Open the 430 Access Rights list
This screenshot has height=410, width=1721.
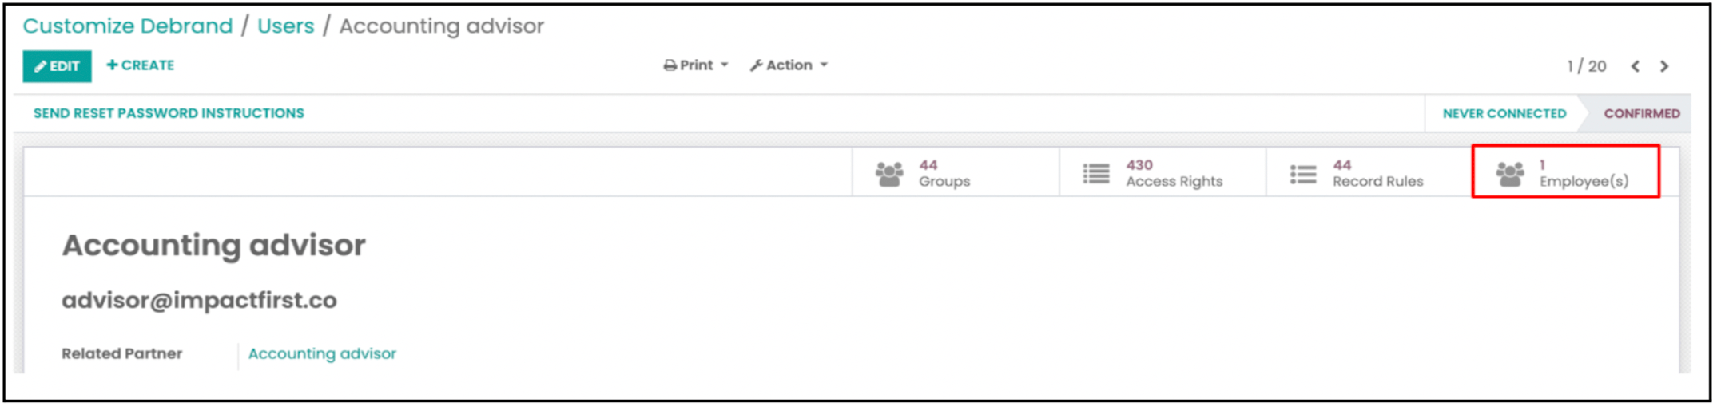tap(1163, 172)
